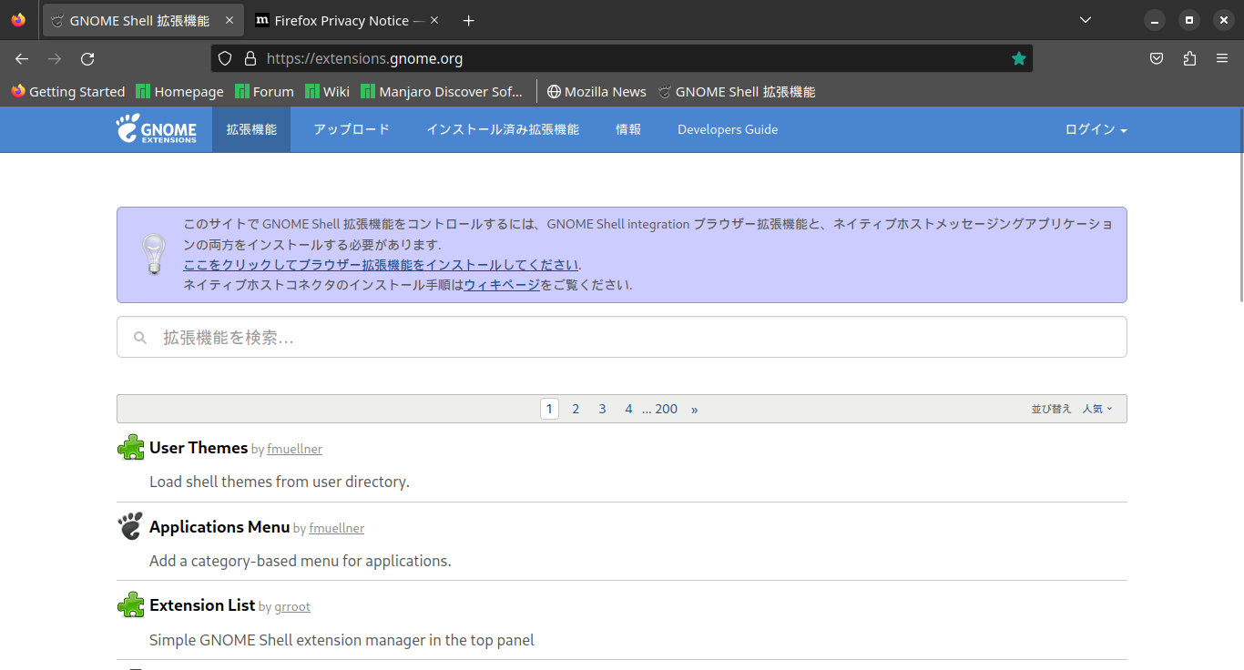This screenshot has width=1244, height=670.
Task: Reload the current page
Action: click(x=87, y=58)
